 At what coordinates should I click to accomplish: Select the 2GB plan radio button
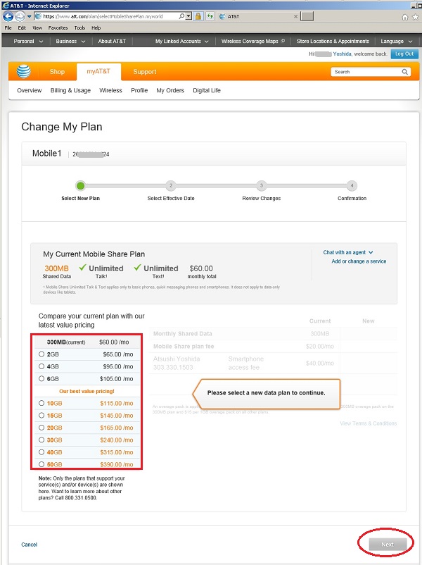tap(41, 354)
